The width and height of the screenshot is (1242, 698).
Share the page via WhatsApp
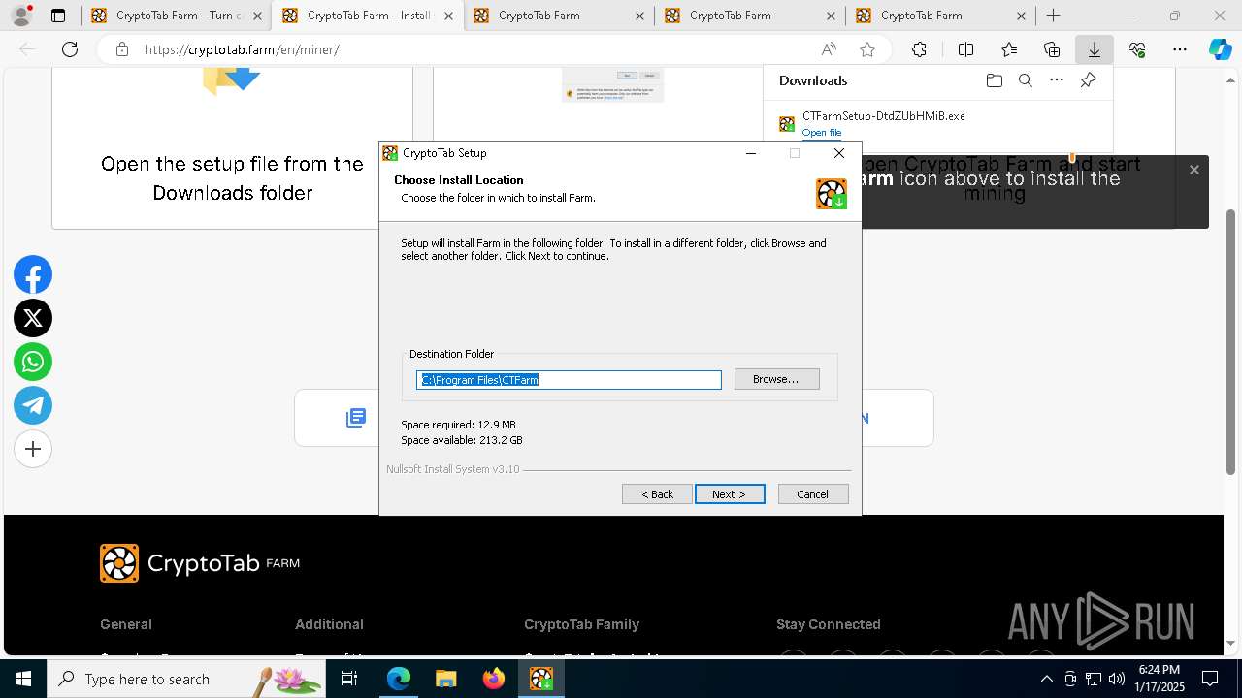click(x=33, y=362)
